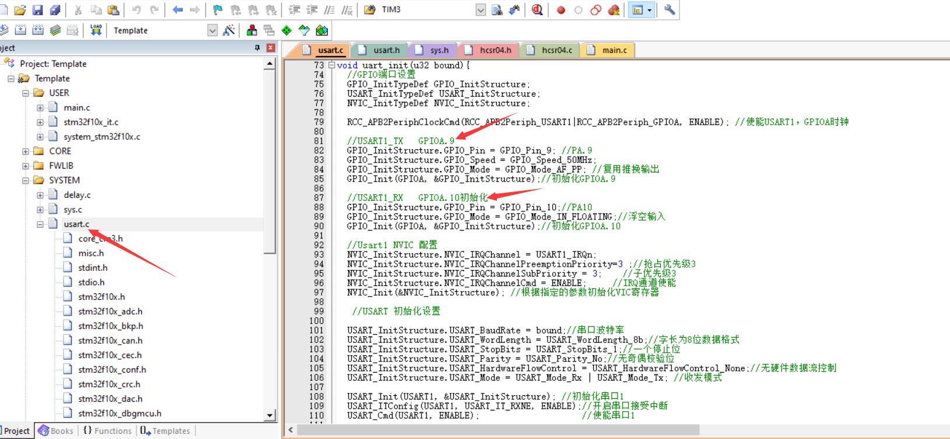Expand the CORE group
950x439 pixels.
(x=26, y=151)
